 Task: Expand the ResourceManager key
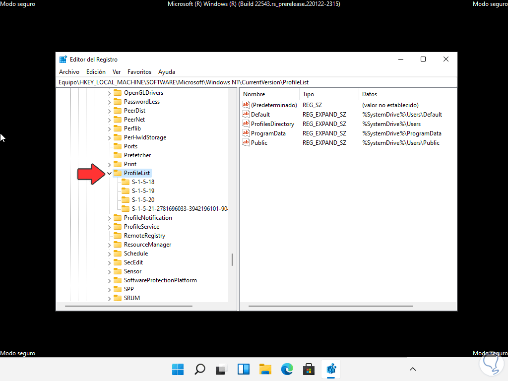pos(110,245)
